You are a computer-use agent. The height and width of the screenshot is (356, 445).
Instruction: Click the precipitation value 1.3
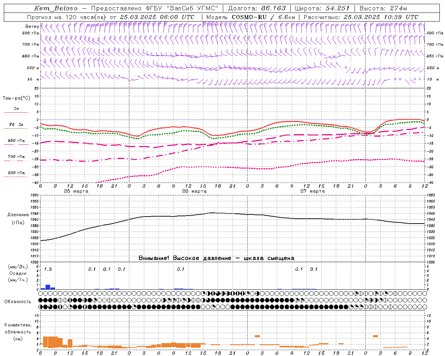coord(48,269)
